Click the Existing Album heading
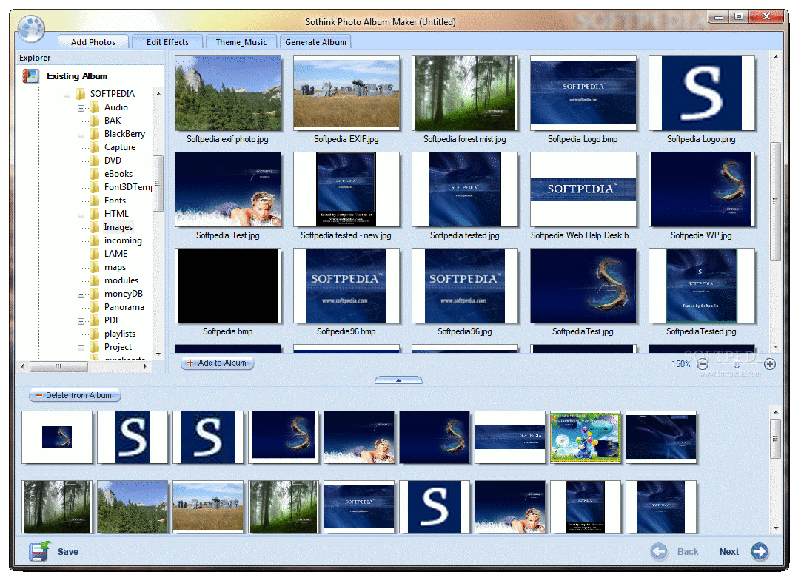This screenshot has height=586, width=804. [x=77, y=76]
